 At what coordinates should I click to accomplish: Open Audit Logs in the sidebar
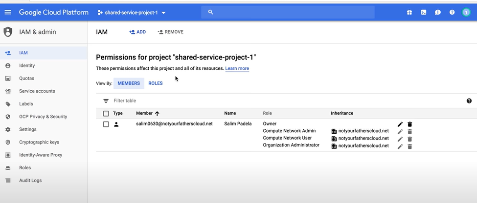[44, 180]
